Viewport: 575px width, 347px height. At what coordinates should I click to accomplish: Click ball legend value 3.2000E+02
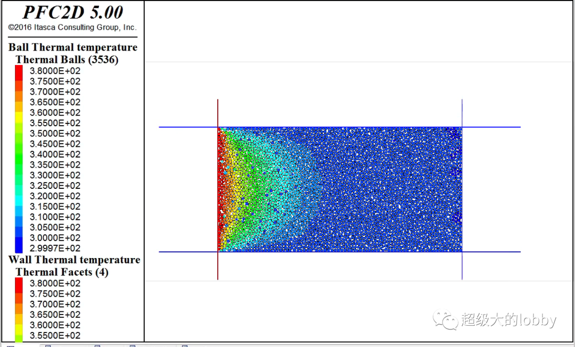pyautogui.click(x=55, y=196)
